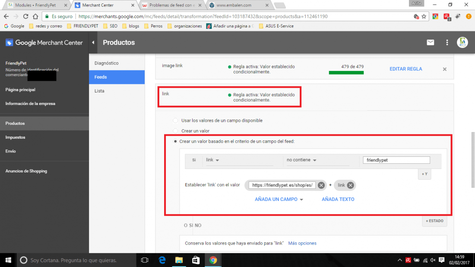This screenshot has height=267, width=475.
Task: Open the 'redes y correo' bookmark folder
Action: tap(45, 26)
